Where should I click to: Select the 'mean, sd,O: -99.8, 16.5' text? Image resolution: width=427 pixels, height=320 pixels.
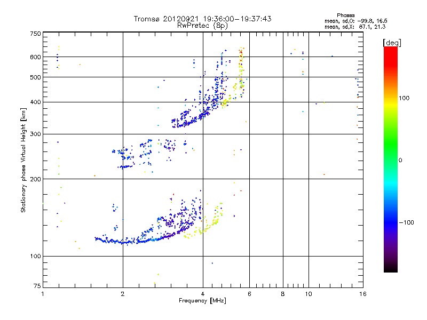tap(355, 21)
